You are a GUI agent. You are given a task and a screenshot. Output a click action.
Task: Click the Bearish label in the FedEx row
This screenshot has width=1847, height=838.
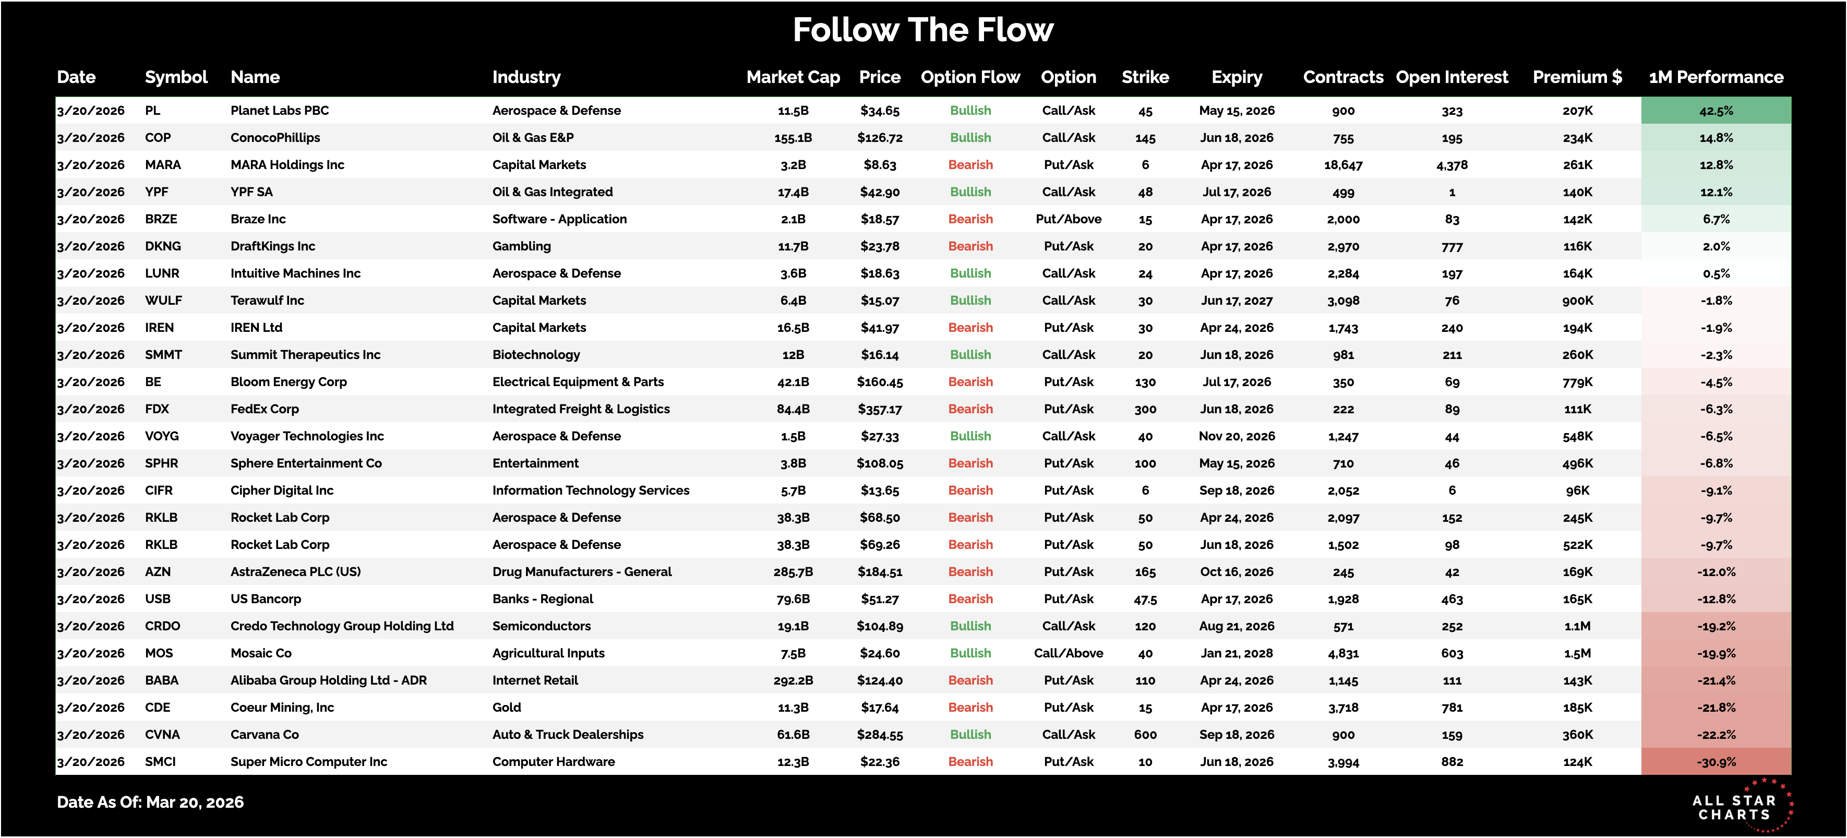970,409
